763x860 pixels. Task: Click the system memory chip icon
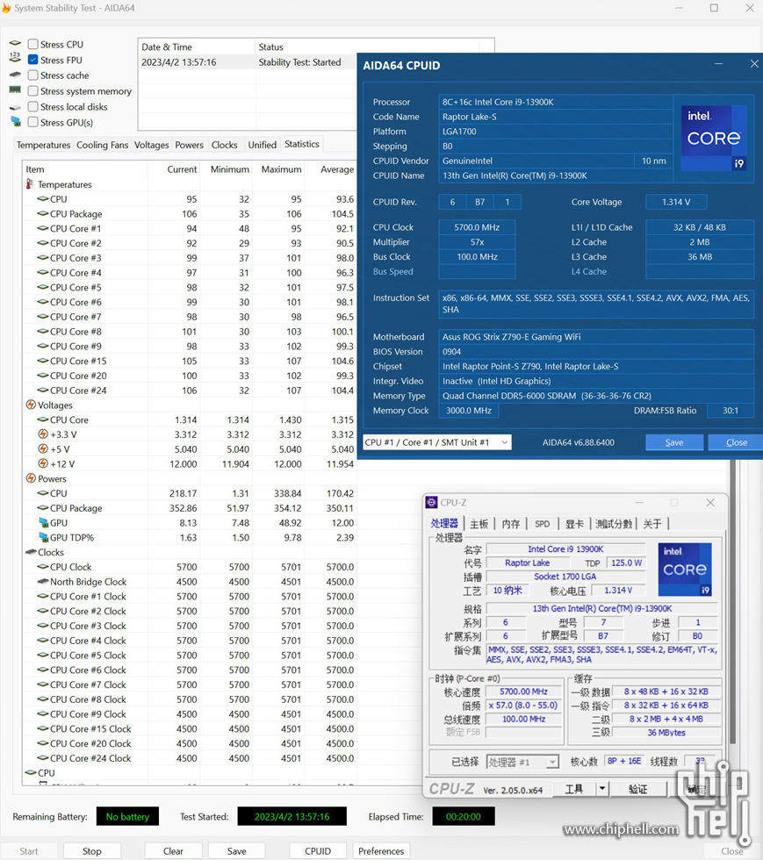(15, 90)
